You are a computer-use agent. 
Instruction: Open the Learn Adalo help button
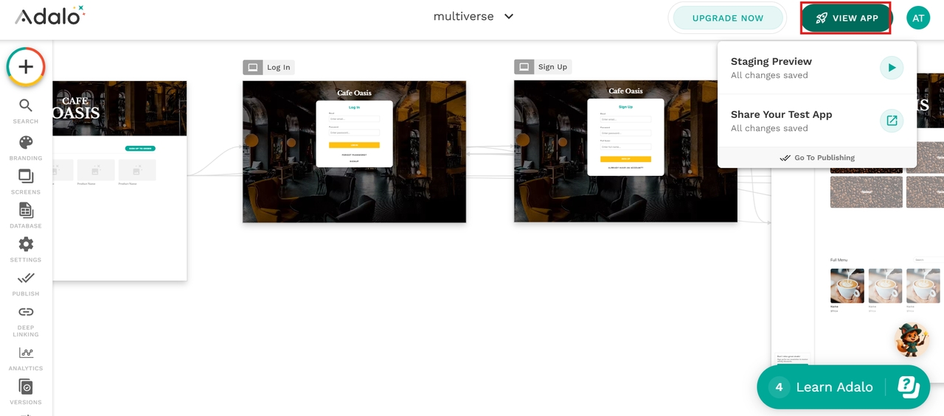843,387
